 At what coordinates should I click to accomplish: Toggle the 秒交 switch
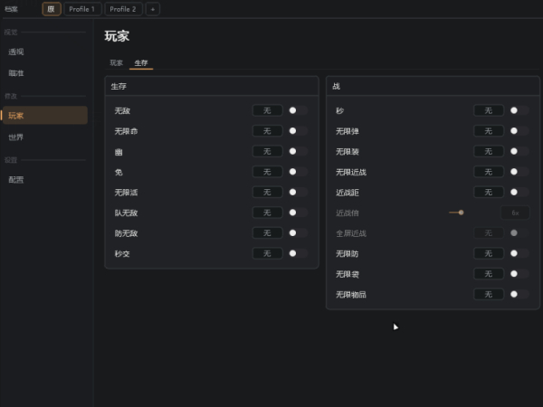298,253
